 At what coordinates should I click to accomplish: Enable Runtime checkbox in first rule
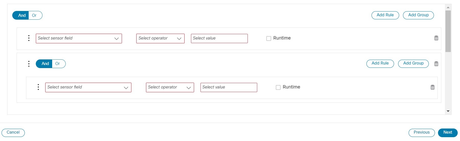coord(269,39)
